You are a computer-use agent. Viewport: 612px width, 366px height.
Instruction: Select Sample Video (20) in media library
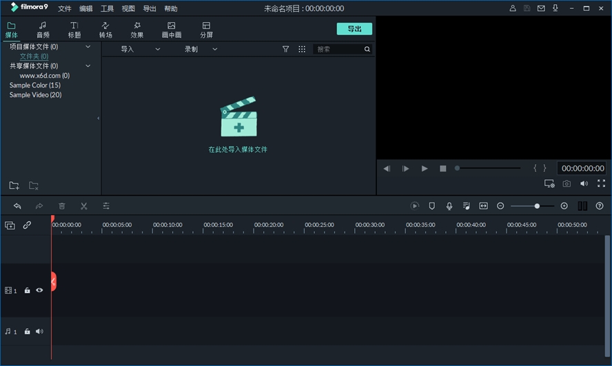coord(35,95)
